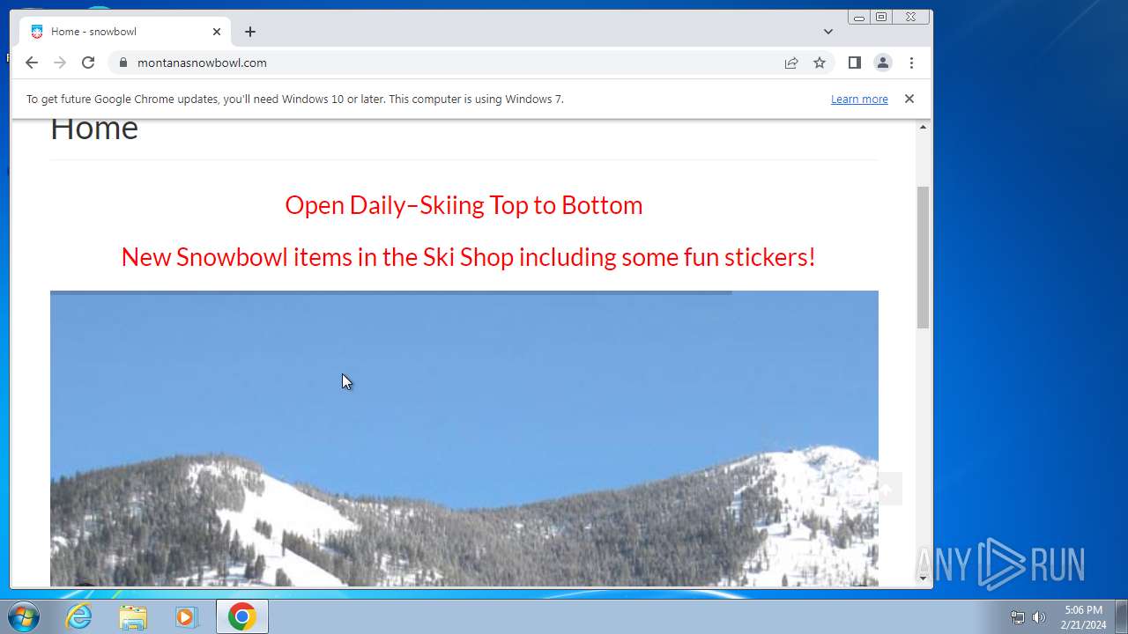The width and height of the screenshot is (1128, 634).
Task: Open File Explorer from the taskbar
Action: point(133,617)
